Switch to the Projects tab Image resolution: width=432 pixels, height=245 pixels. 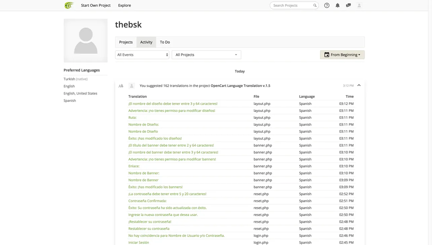(x=126, y=42)
